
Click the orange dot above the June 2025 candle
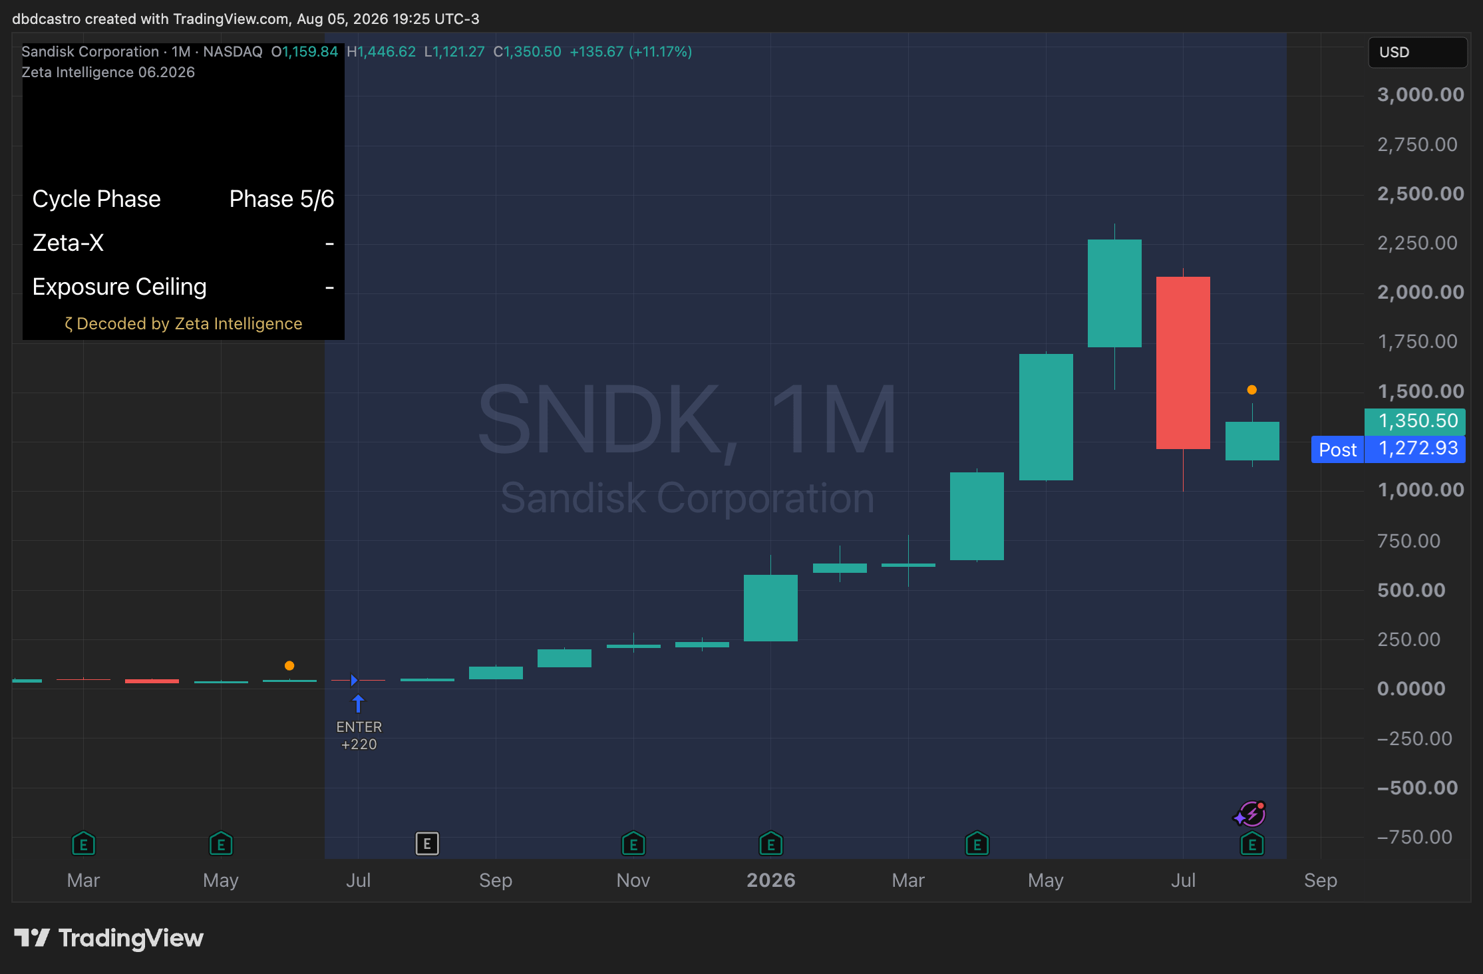289,666
